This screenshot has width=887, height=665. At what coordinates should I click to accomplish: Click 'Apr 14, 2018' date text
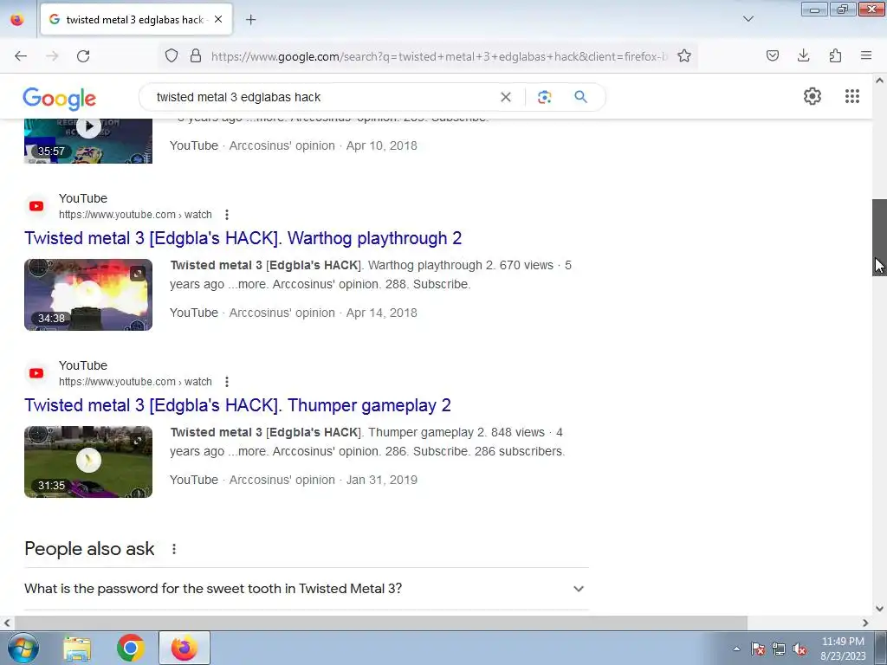pos(382,313)
